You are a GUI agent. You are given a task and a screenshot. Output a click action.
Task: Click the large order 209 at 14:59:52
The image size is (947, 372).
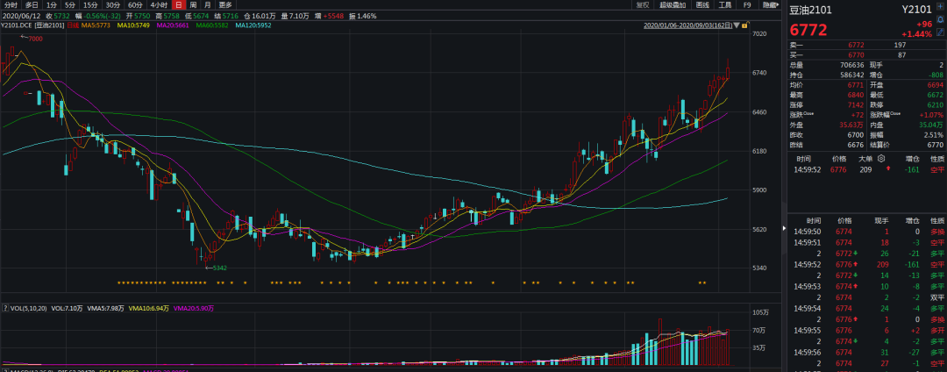click(x=866, y=169)
